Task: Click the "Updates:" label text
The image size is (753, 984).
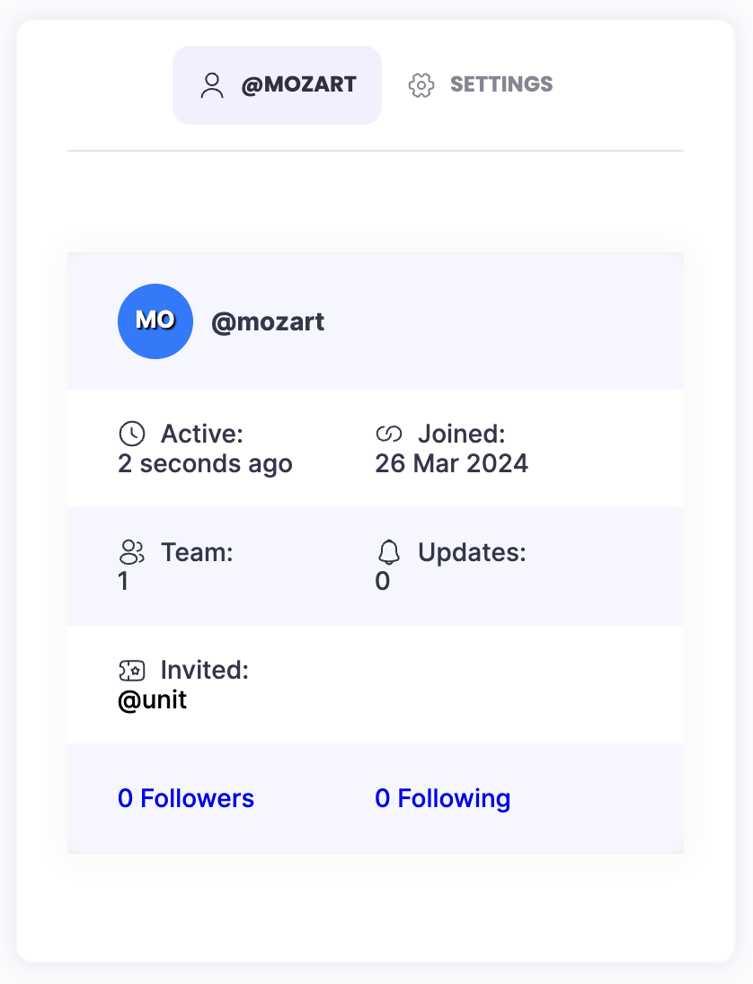Action: [x=472, y=552]
